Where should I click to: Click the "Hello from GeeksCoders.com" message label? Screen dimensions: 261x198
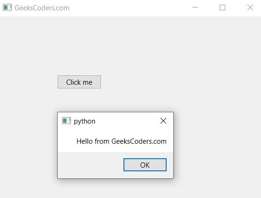122,141
